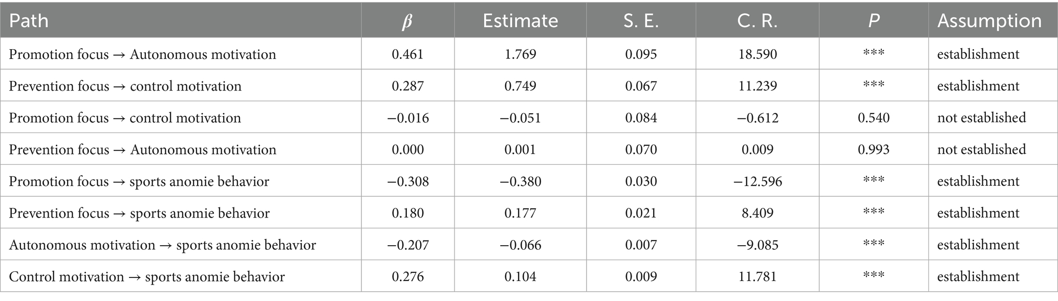Select the S. E. column header

pyautogui.click(x=641, y=20)
